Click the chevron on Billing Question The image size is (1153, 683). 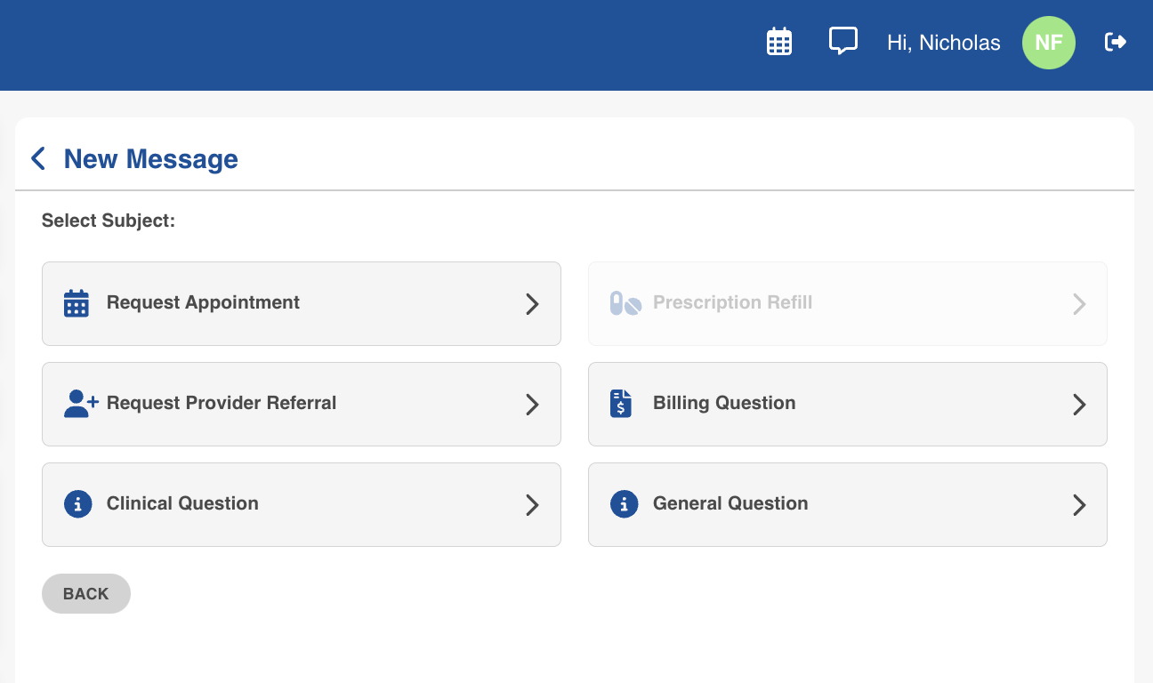(1078, 405)
